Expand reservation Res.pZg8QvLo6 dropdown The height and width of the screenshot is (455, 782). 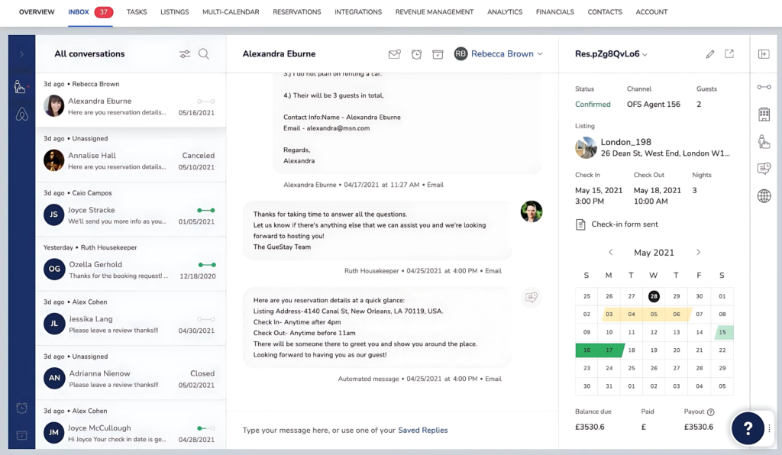(x=611, y=54)
